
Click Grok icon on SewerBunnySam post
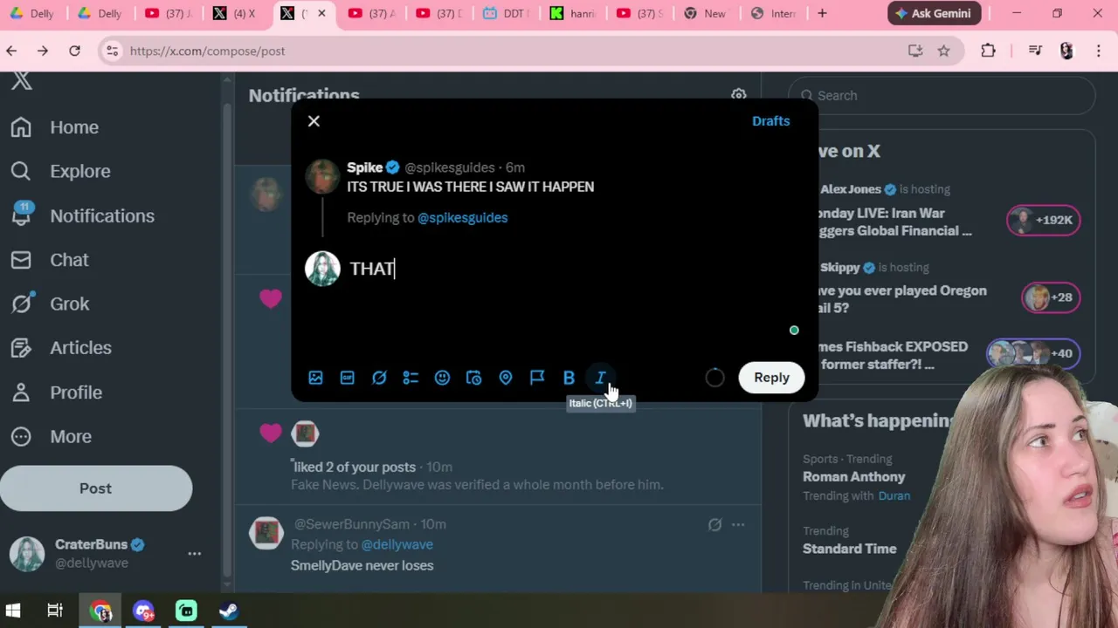pyautogui.click(x=714, y=524)
